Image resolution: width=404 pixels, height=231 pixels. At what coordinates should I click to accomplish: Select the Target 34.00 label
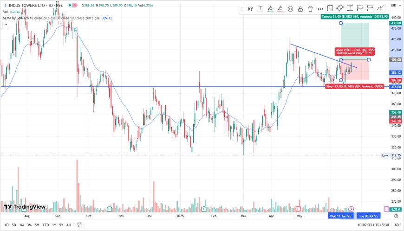point(354,16)
